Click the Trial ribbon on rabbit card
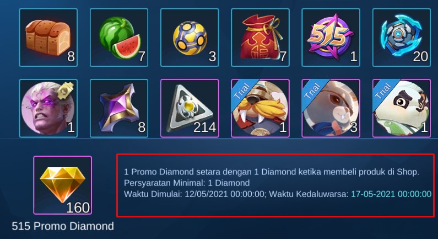 pyautogui.click(x=313, y=92)
